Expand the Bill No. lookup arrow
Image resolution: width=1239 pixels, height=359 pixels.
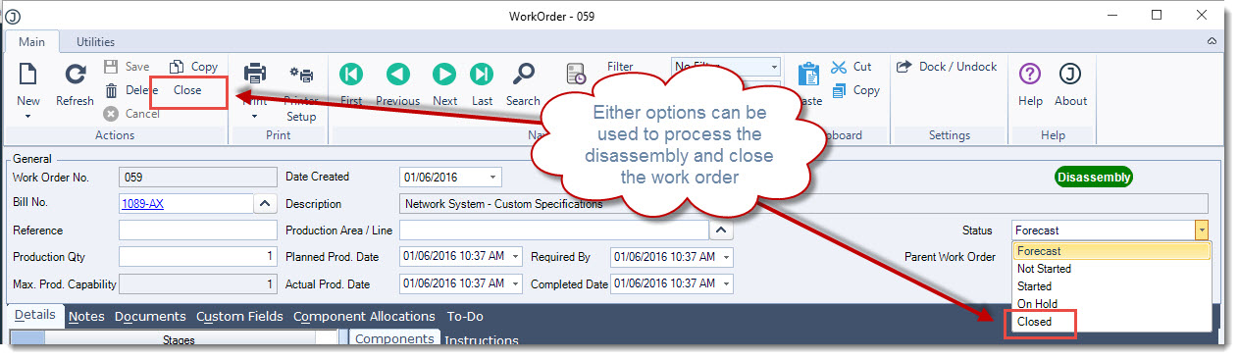(x=266, y=203)
